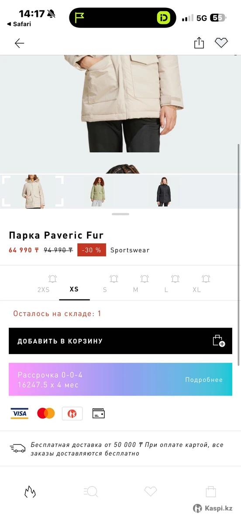Choose the green parka color thumbnail
Viewport: 241px width, 524px height.
coord(98,191)
